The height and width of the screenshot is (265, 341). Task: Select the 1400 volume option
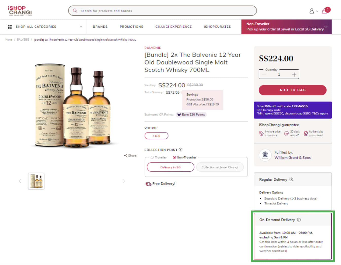(x=156, y=136)
